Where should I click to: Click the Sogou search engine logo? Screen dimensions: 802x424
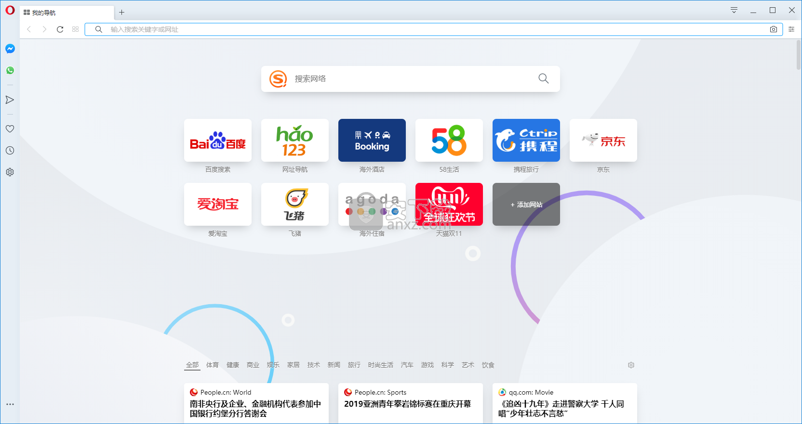[x=278, y=79]
